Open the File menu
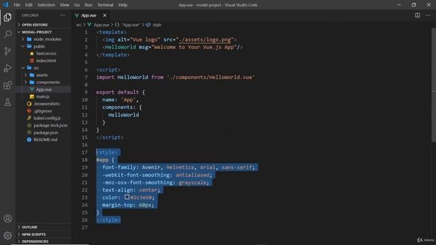The width and height of the screenshot is (436, 245). [x=17, y=5]
